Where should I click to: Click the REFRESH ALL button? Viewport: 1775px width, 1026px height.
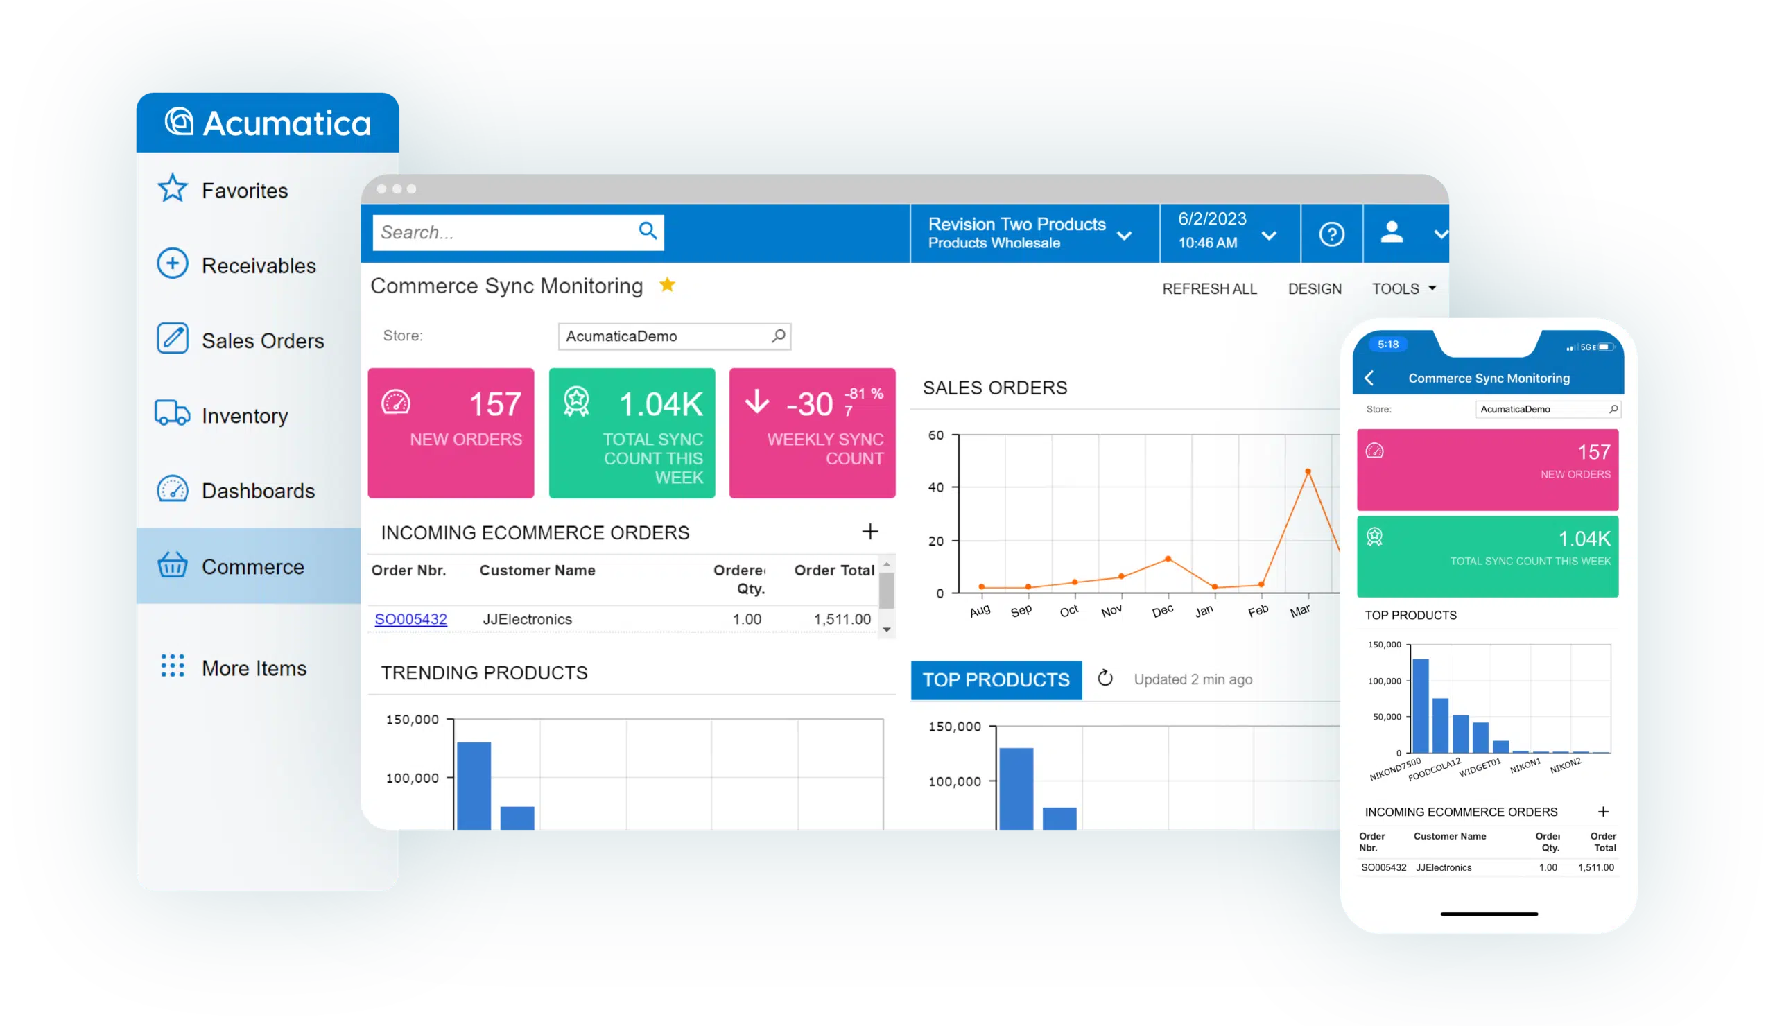tap(1209, 288)
